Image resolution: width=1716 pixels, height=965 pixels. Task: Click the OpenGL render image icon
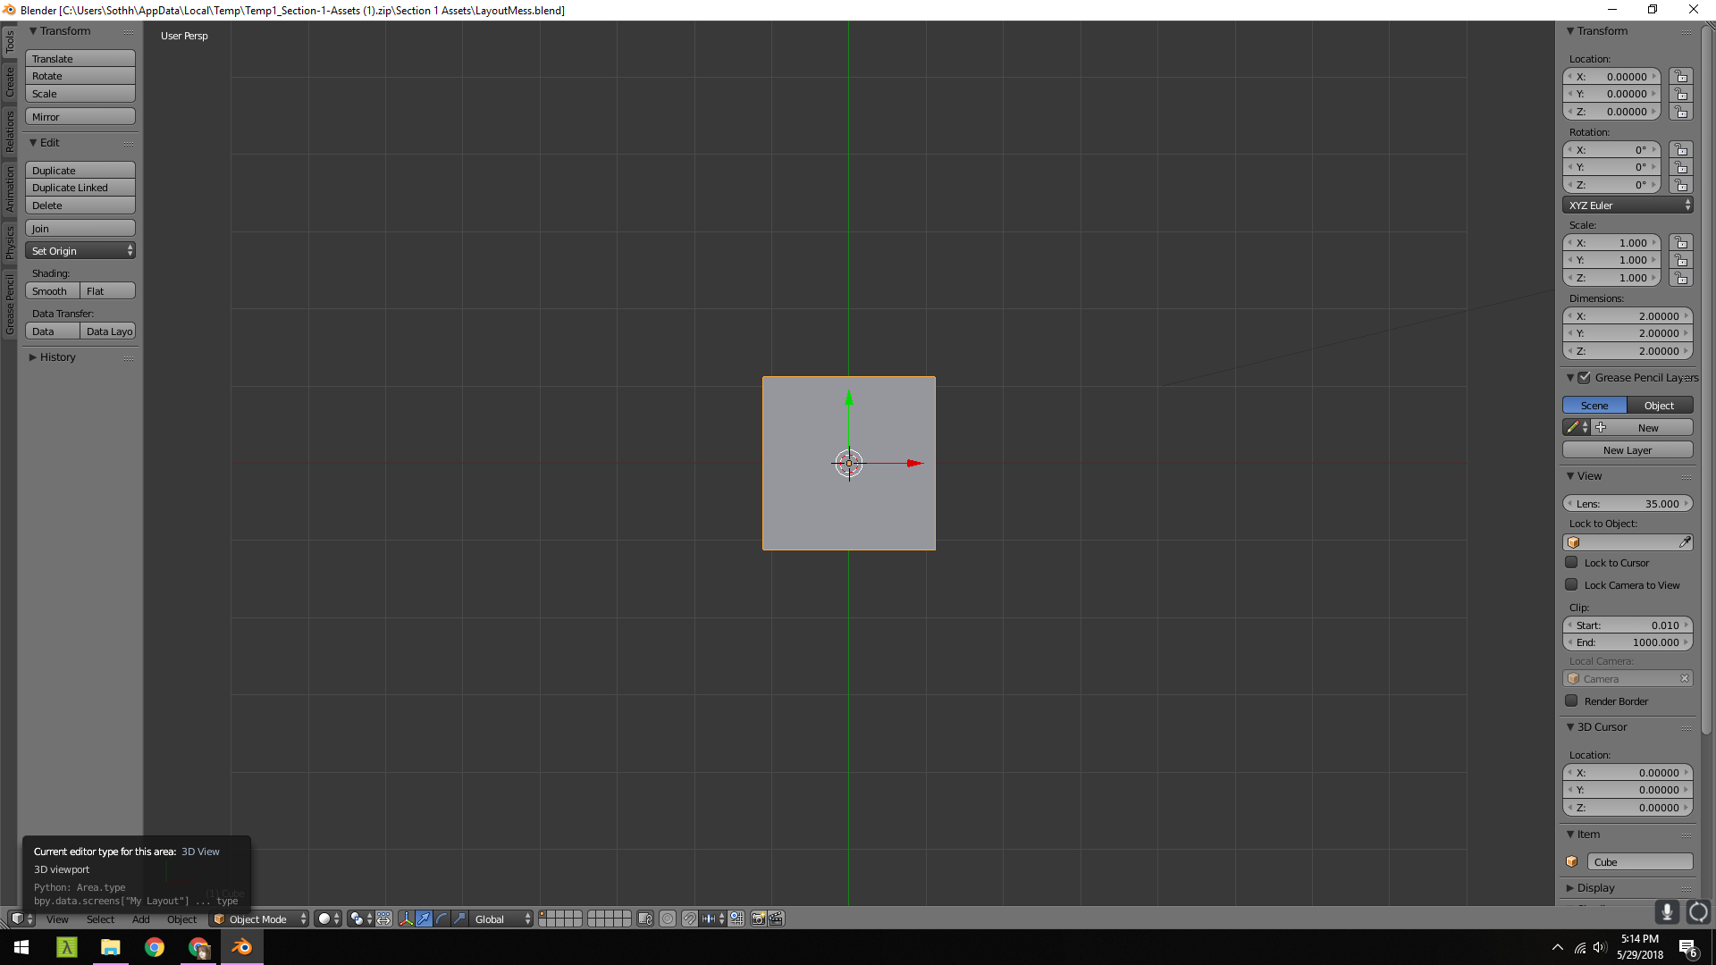758,919
